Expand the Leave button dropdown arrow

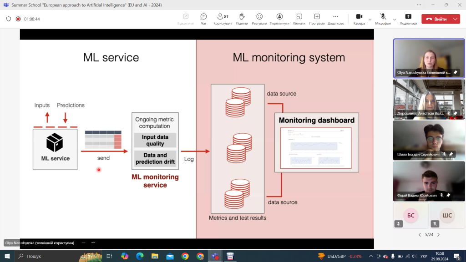point(456,19)
